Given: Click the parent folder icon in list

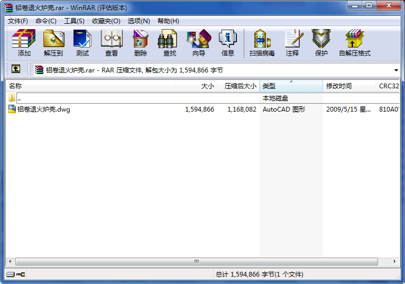Looking at the screenshot, I should [x=12, y=98].
